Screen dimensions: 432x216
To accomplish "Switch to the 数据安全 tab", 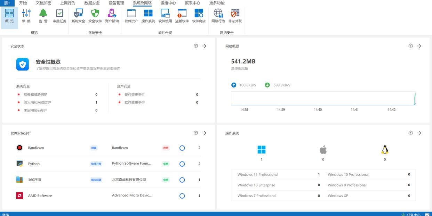I will [92, 3].
